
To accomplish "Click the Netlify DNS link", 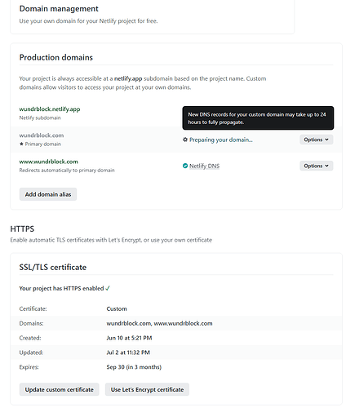I will [204, 166].
